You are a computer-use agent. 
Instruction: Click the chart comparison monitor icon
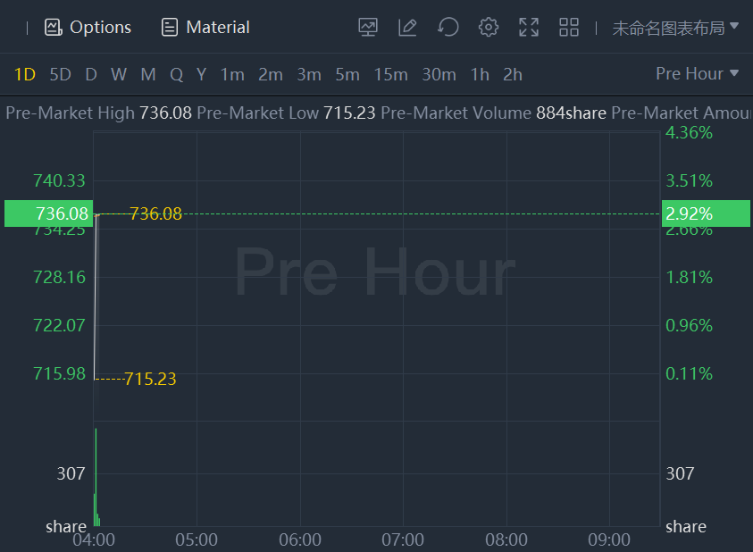368,28
